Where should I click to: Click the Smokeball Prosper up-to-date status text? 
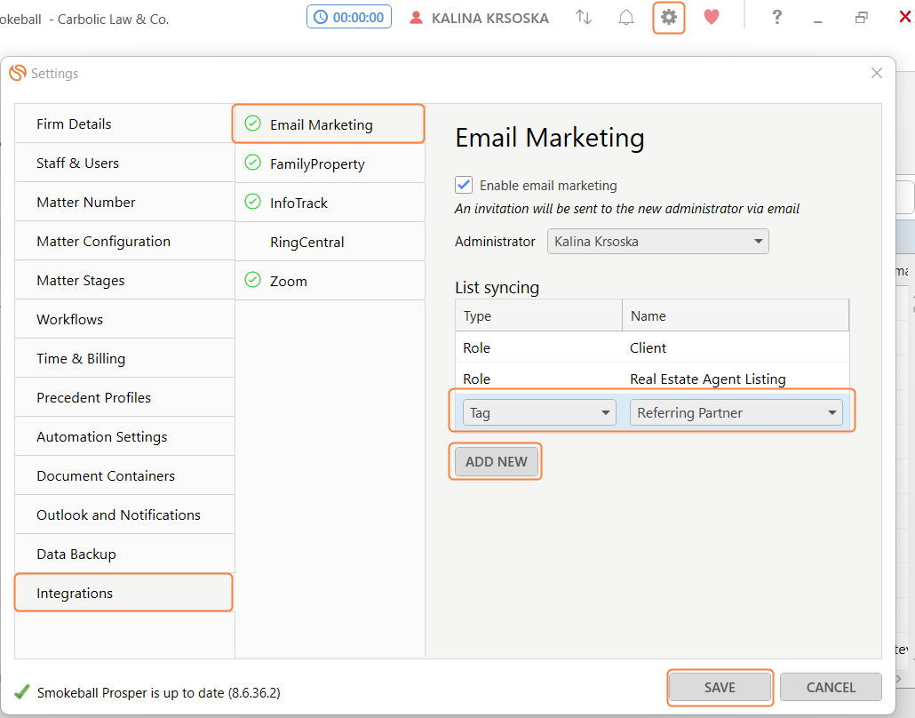[159, 693]
